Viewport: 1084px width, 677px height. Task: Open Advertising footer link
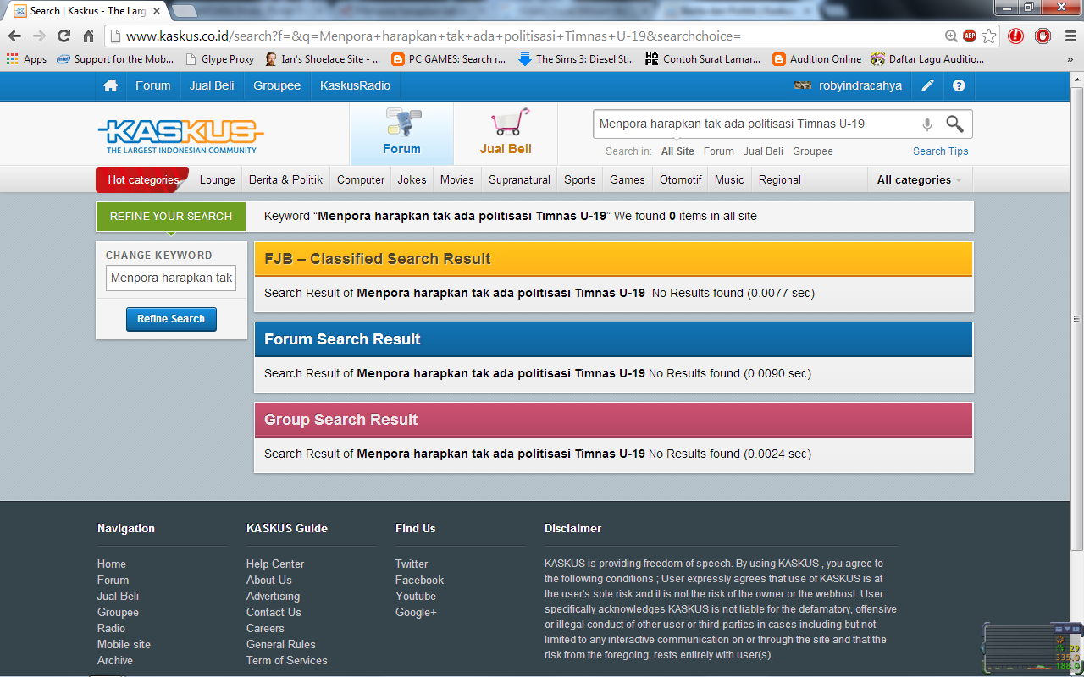[x=273, y=597]
